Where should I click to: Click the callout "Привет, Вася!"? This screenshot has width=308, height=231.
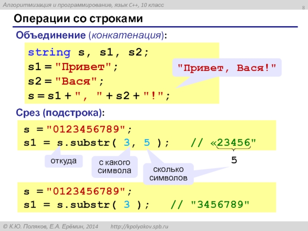tap(227, 68)
